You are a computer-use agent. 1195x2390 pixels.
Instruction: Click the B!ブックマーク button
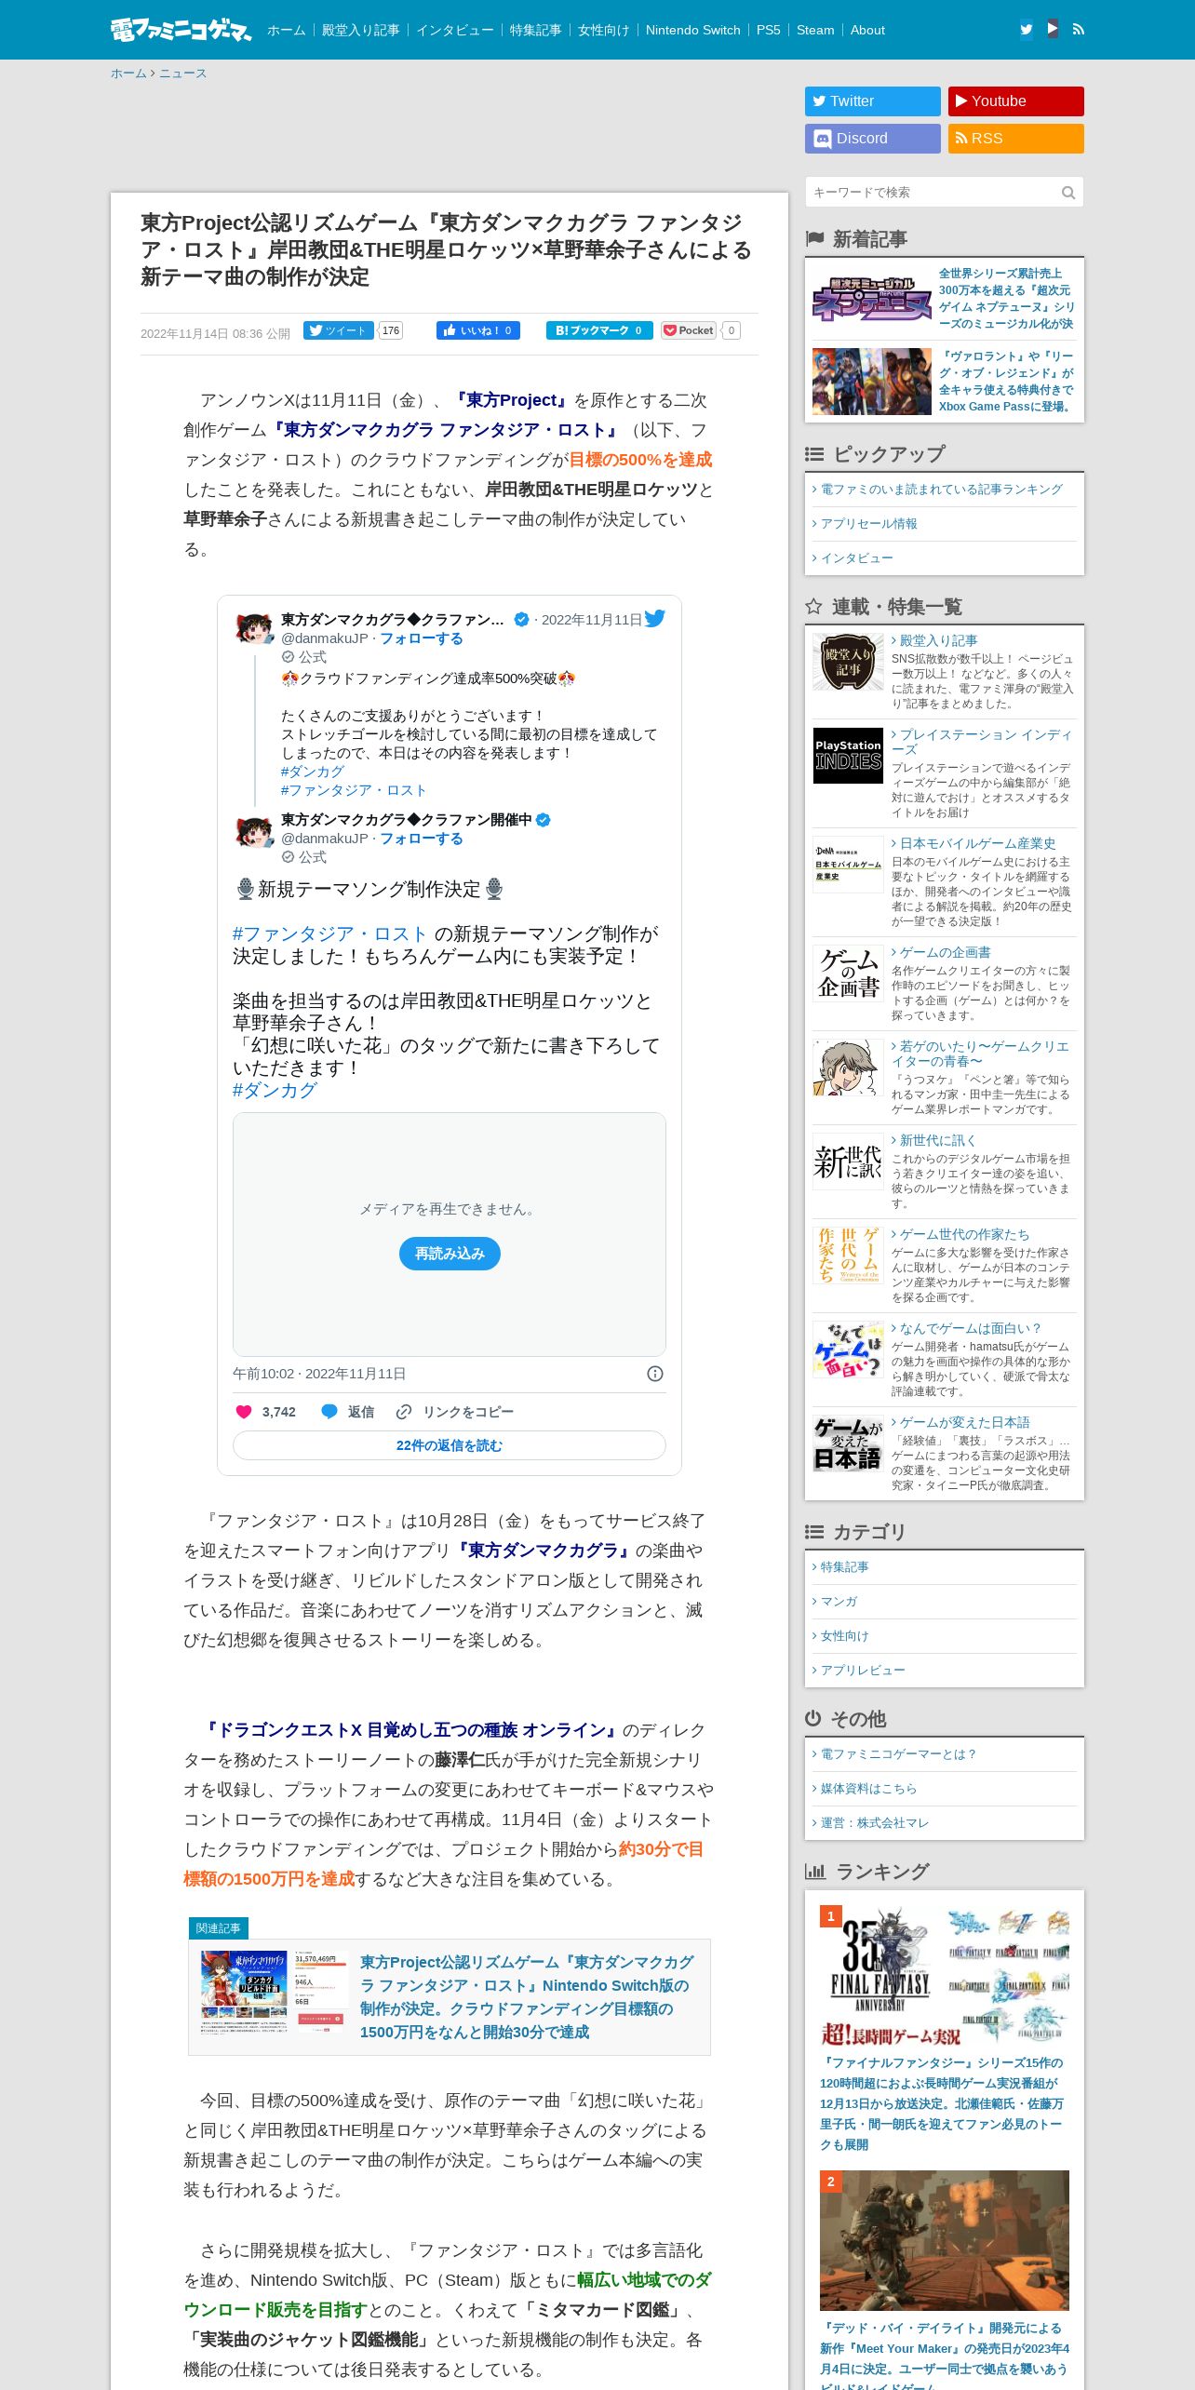coord(599,330)
